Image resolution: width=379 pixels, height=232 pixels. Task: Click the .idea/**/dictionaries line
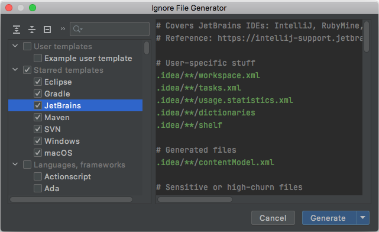point(206,112)
